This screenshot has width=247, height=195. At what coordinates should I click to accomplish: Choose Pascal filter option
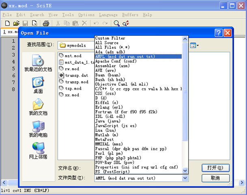[x=138, y=149]
